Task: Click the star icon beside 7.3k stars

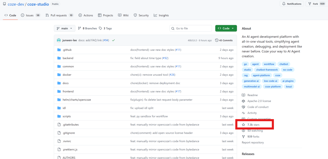Action: 243,125
